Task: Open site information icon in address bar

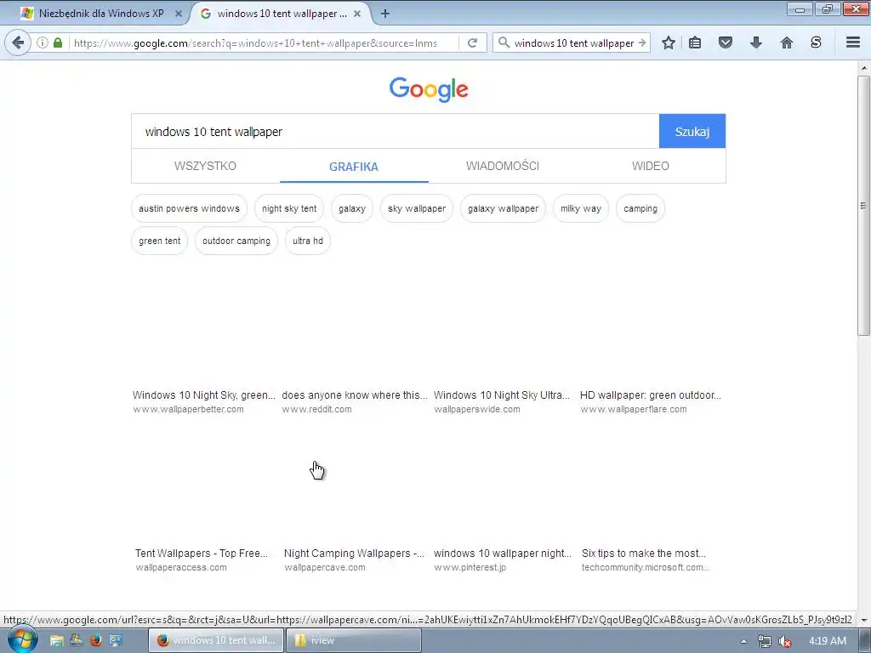Action: 43,43
